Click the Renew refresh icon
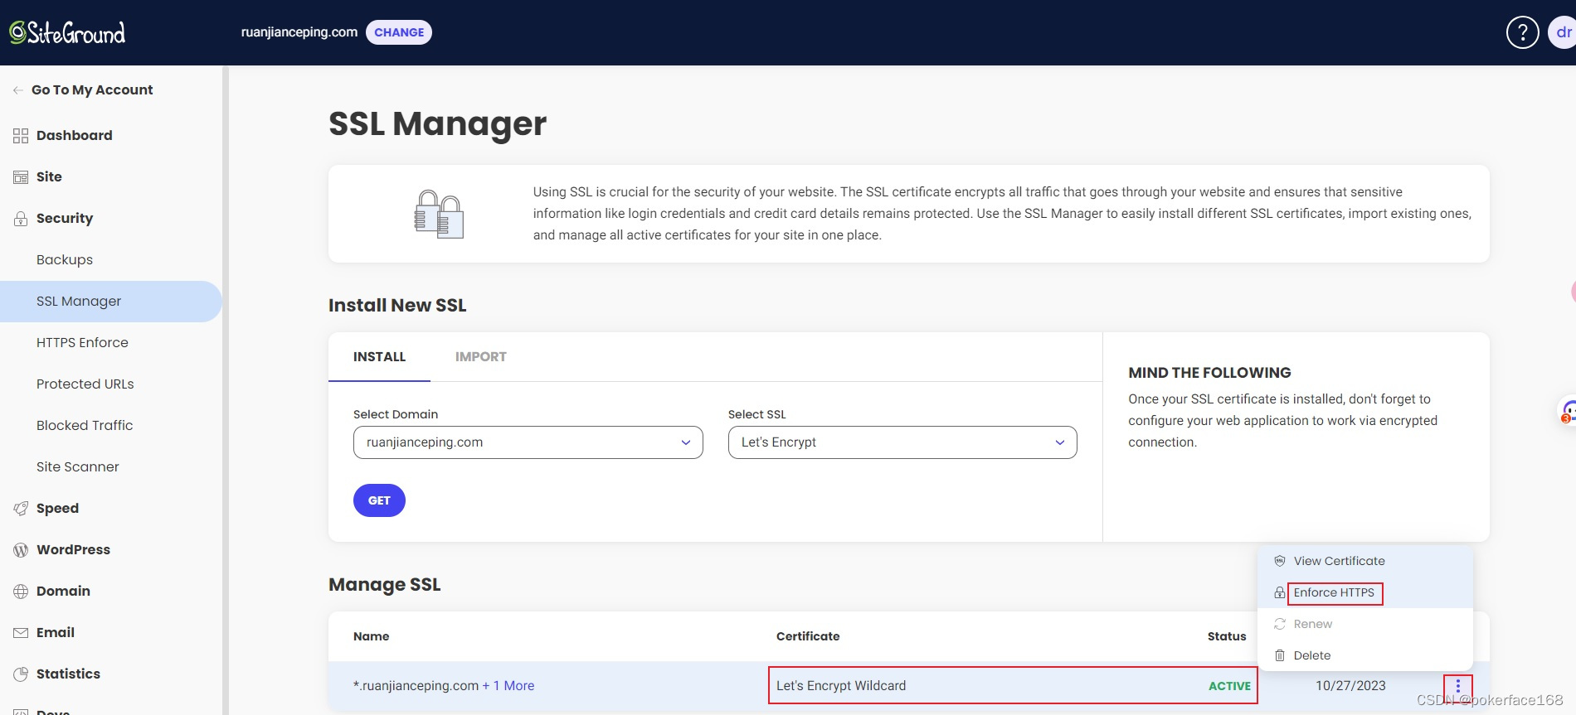The width and height of the screenshot is (1576, 715). [x=1280, y=624]
